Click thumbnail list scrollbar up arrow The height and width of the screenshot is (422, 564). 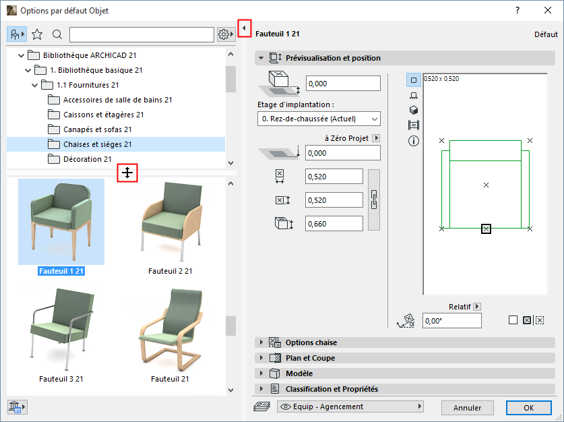coord(231,183)
